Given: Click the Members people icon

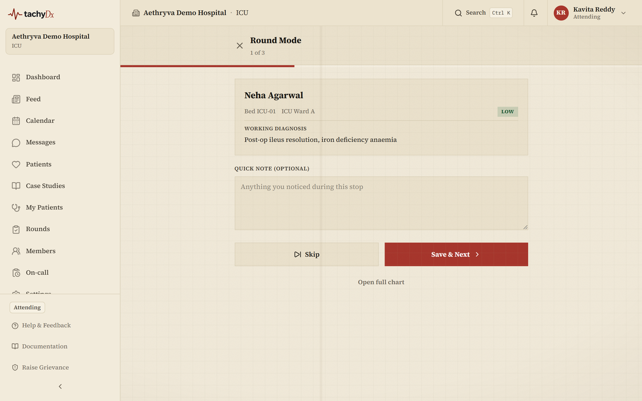Looking at the screenshot, I should (16, 251).
